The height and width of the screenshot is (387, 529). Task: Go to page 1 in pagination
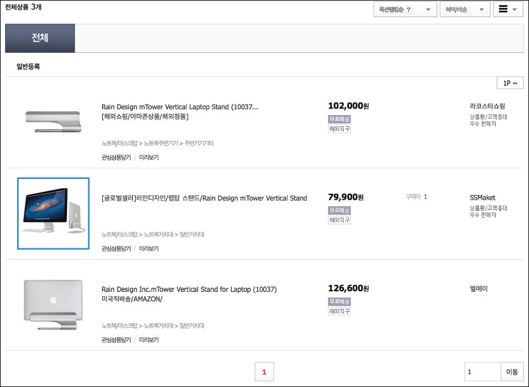264,372
